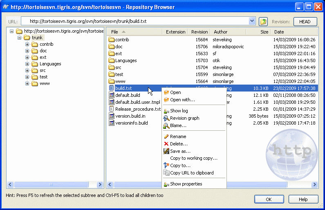Collapse the repository root tree node
This screenshot has width=325, height=210.
(x=11, y=31)
